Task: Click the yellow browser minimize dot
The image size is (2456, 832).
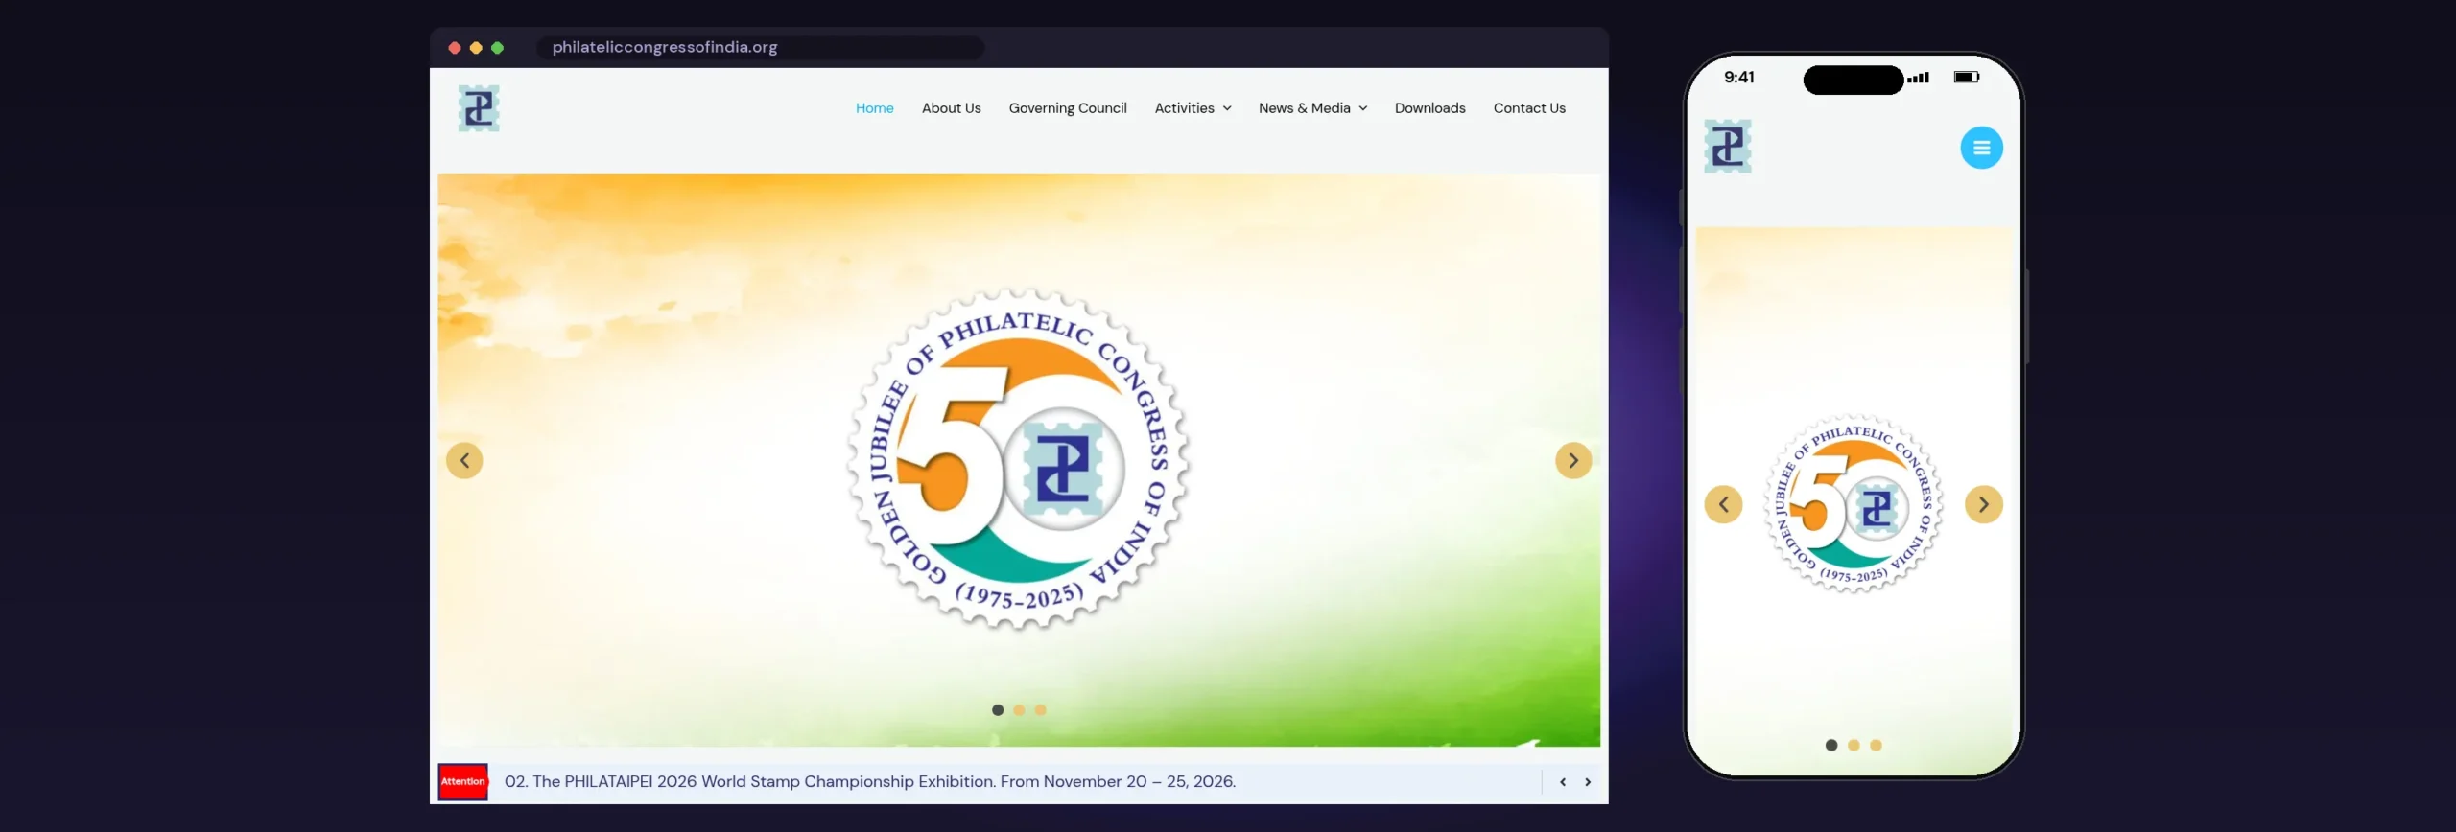Action: (476, 48)
